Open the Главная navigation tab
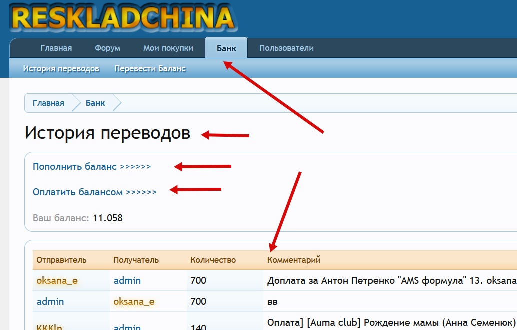This screenshot has height=330, width=517. click(x=56, y=48)
